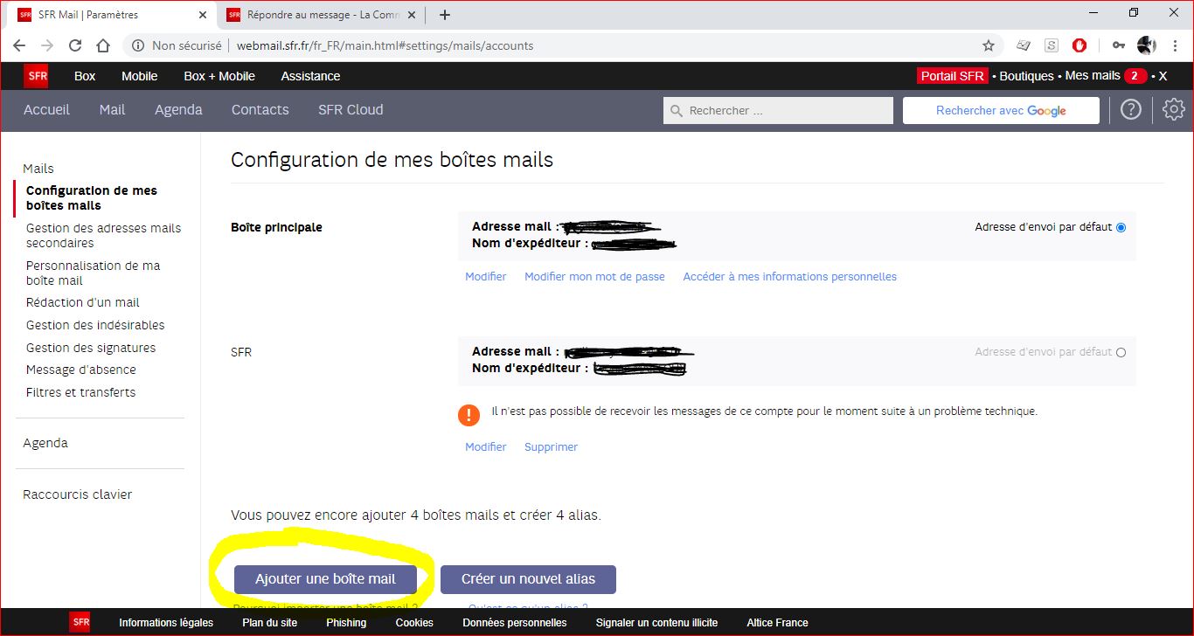Image resolution: width=1194 pixels, height=636 pixels.
Task: Open Gestion des signatures
Action: pos(91,348)
